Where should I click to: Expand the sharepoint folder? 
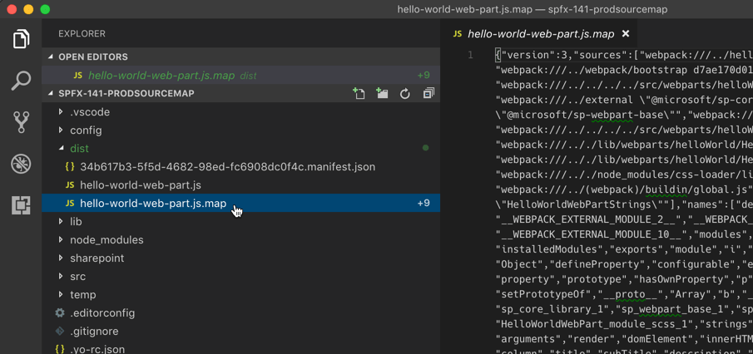[61, 258]
